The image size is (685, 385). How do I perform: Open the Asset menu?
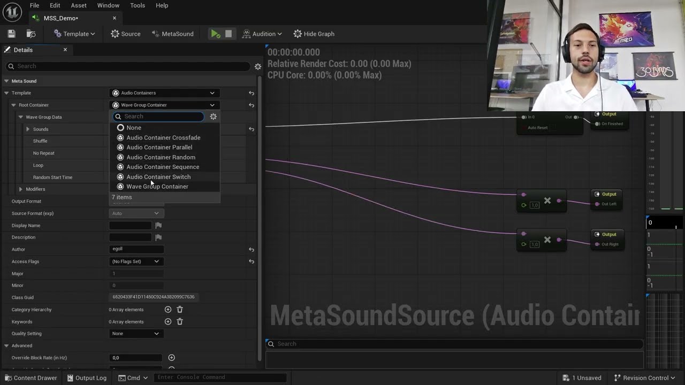79,5
